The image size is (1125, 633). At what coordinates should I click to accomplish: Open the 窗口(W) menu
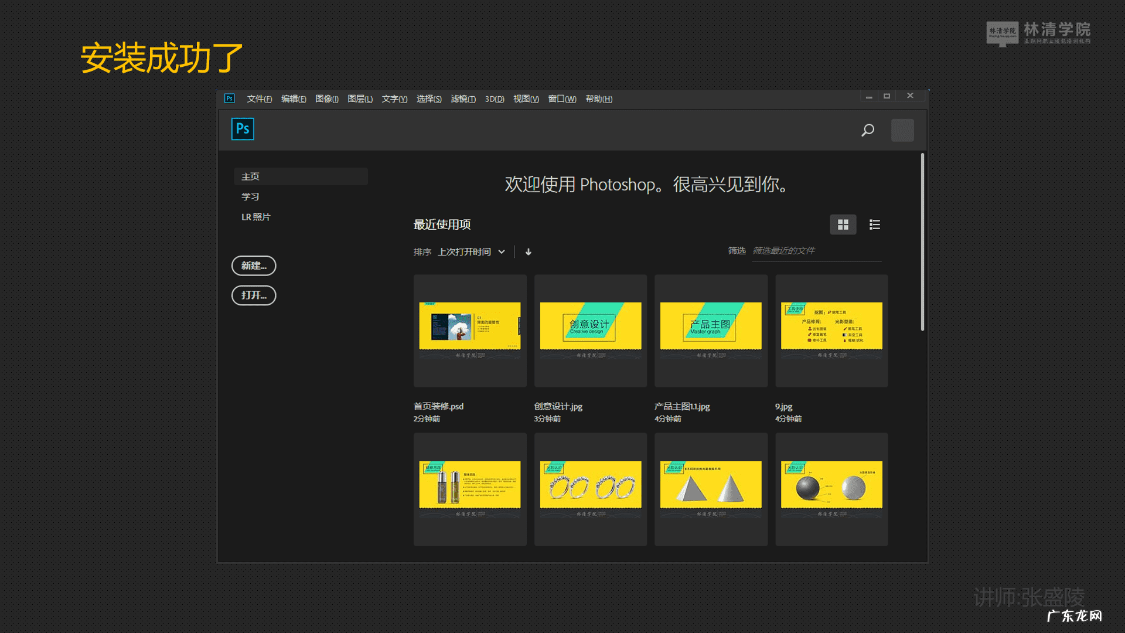click(x=562, y=99)
